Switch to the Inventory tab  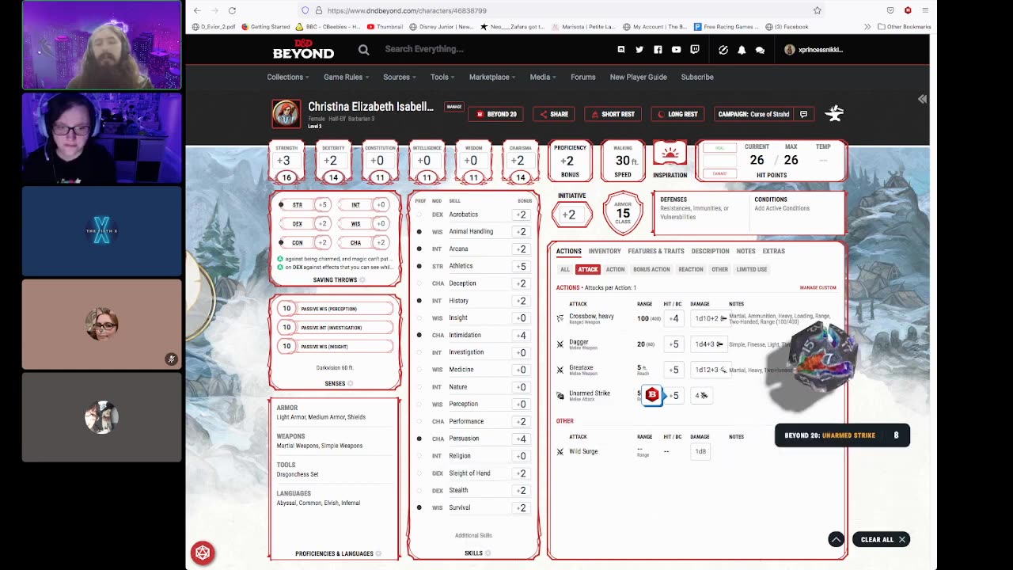pos(605,251)
